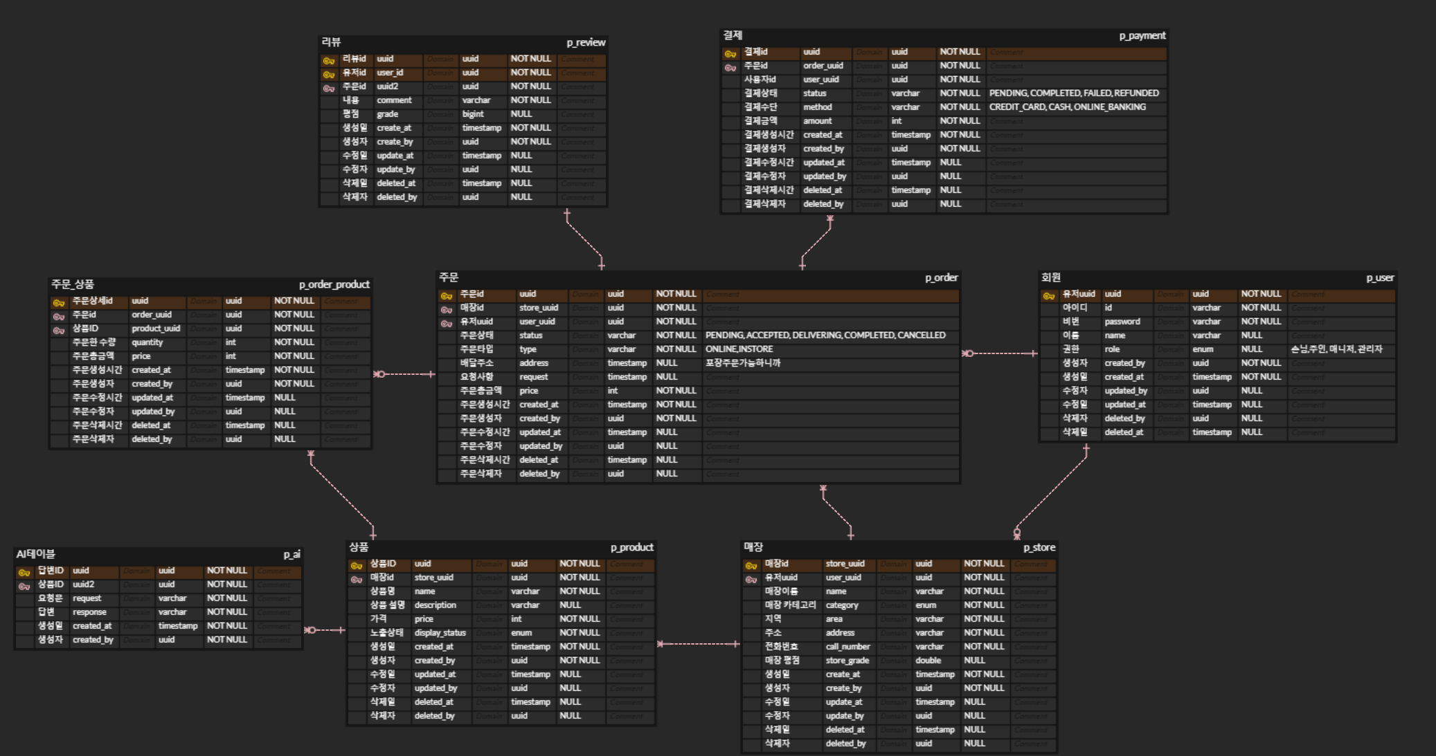1436x756 pixels.
Task: Click foreign key icon beside 매장id in p_order
Action: [447, 309]
